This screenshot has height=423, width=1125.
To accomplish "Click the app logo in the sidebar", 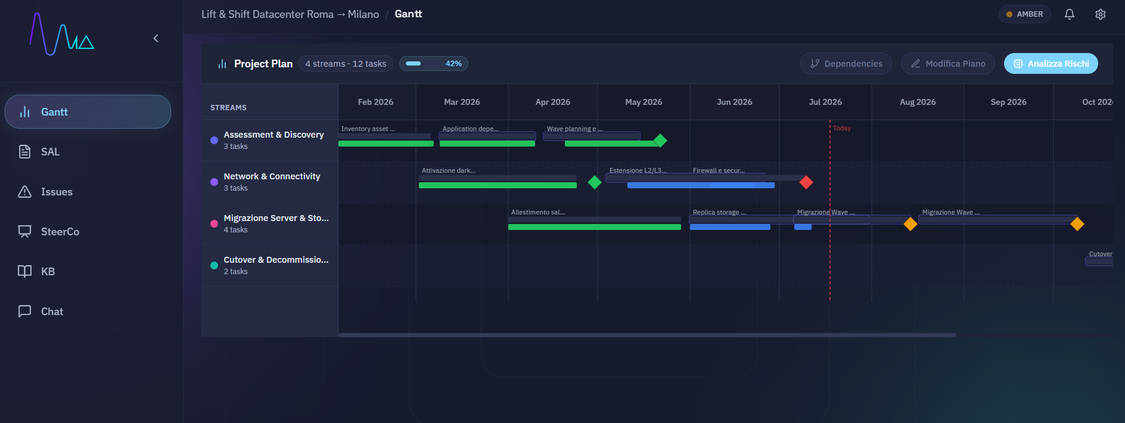I will point(62,34).
